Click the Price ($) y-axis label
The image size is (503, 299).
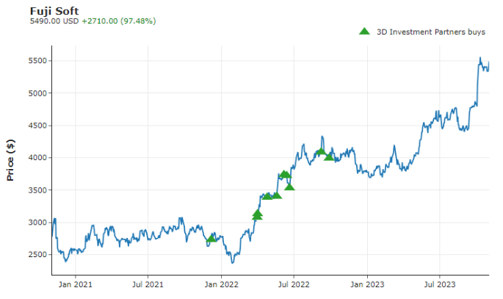(10, 161)
